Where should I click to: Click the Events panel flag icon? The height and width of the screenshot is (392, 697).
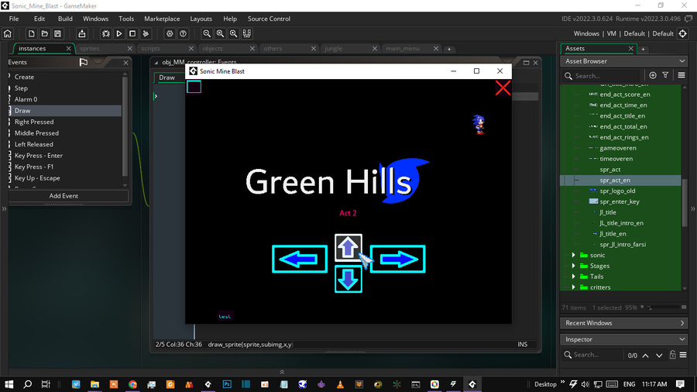point(83,62)
